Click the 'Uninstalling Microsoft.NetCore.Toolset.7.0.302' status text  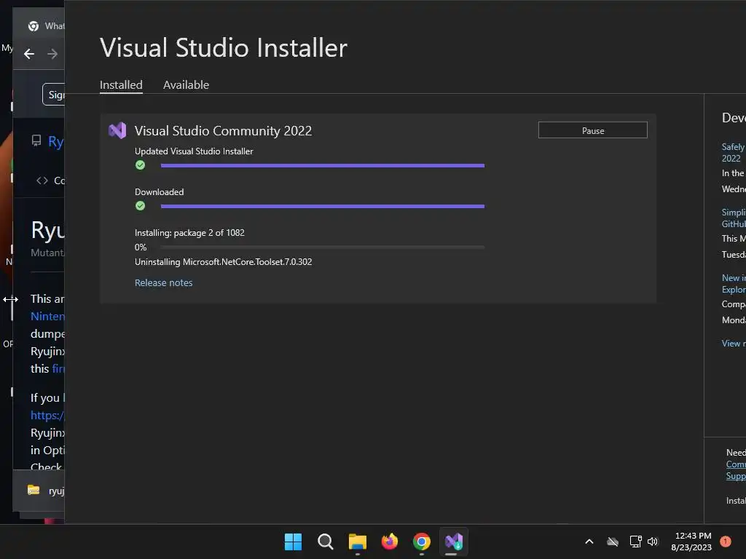(x=223, y=262)
